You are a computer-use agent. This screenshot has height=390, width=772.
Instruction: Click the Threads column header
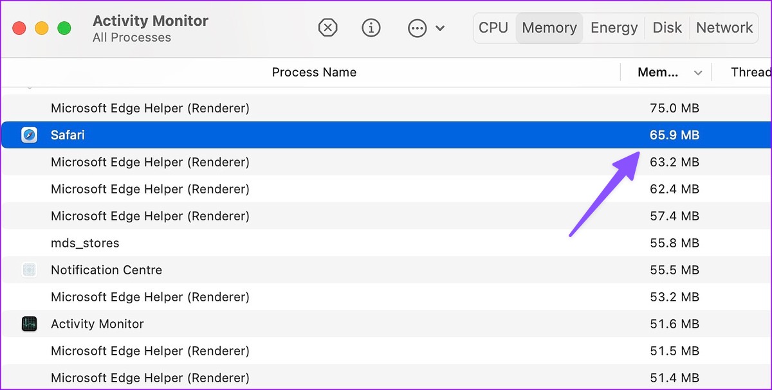click(750, 72)
